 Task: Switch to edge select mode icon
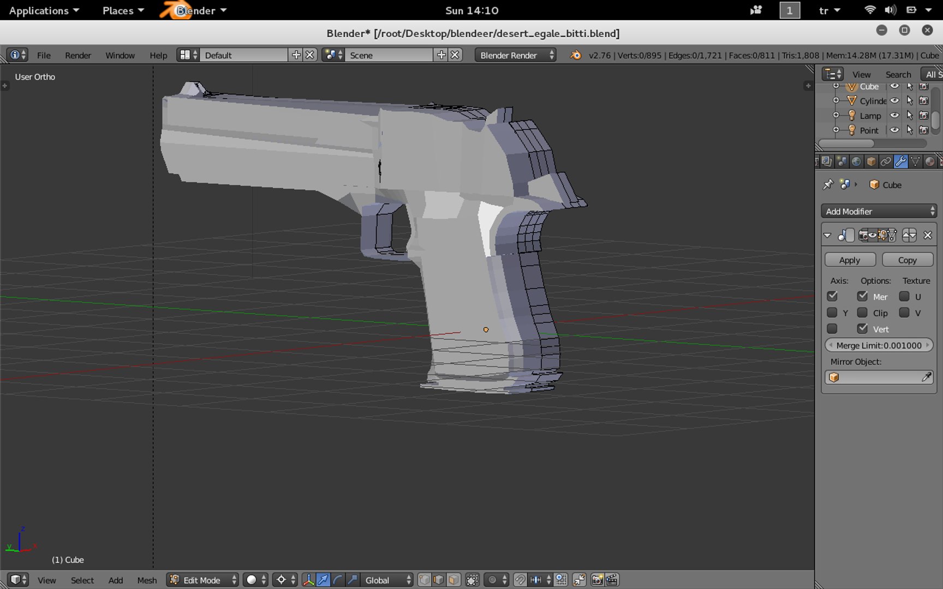(x=439, y=580)
